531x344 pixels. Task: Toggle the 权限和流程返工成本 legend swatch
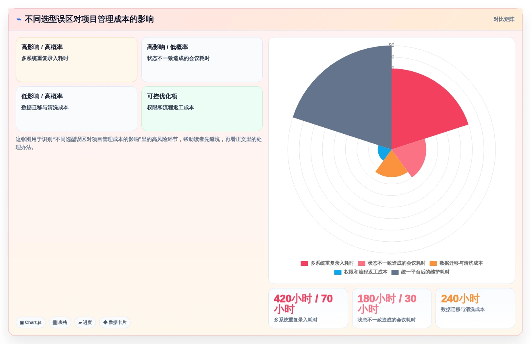coord(338,272)
